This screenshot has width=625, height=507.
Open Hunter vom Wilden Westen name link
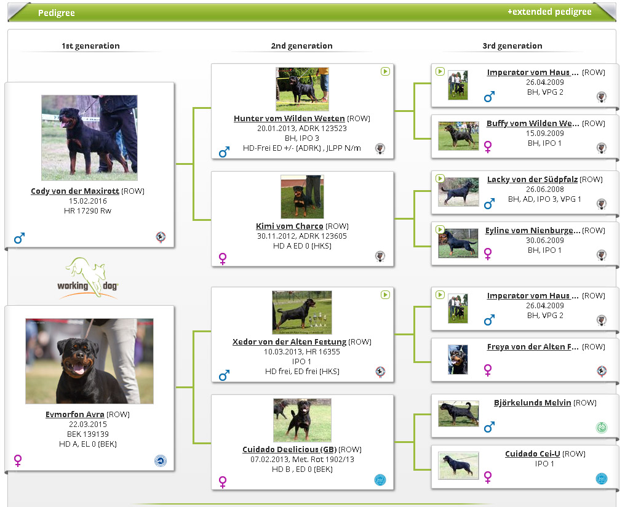[x=289, y=118]
